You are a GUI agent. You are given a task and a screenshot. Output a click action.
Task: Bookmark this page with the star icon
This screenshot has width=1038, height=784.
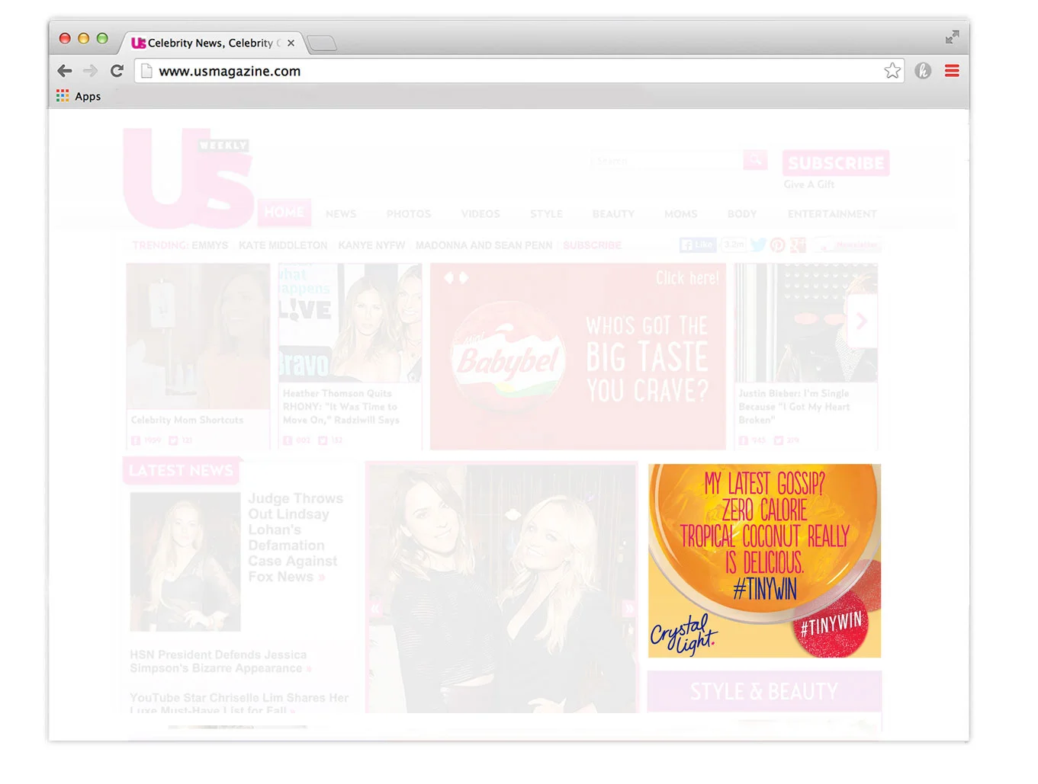[892, 71]
